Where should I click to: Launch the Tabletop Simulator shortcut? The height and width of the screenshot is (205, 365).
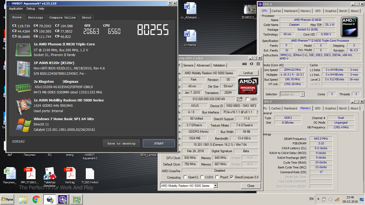(x=50, y=174)
